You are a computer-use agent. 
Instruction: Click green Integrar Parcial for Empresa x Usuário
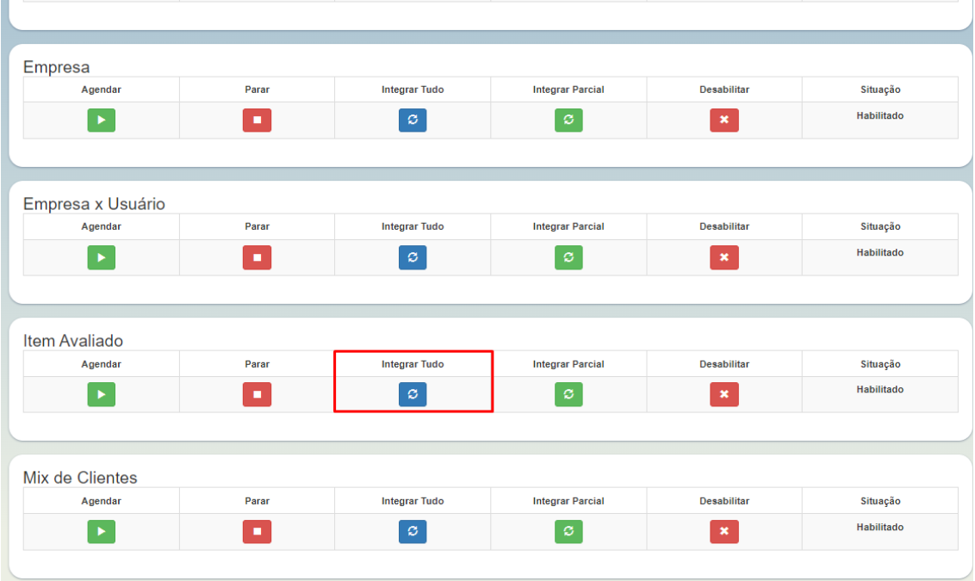(x=568, y=257)
